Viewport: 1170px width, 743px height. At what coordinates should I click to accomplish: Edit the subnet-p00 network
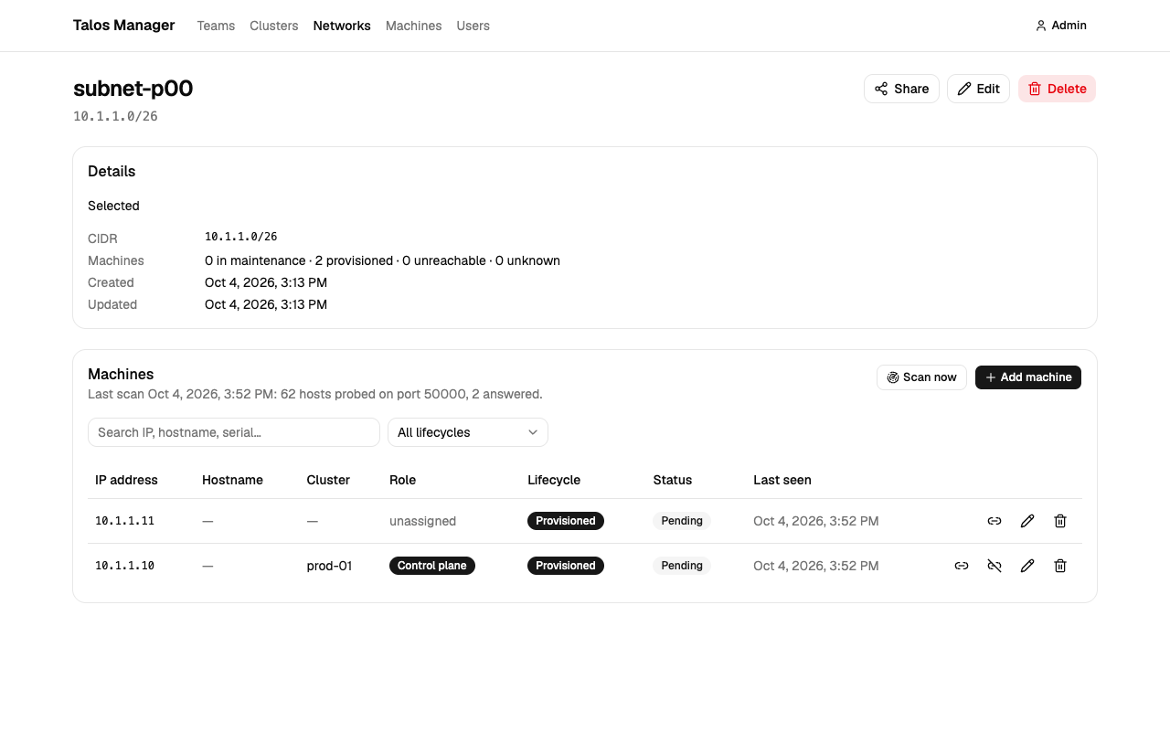978,89
